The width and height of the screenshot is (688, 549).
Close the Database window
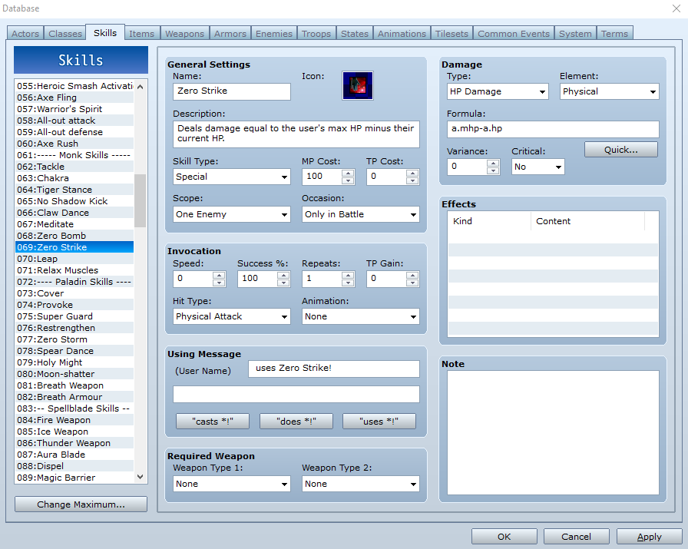point(676,8)
